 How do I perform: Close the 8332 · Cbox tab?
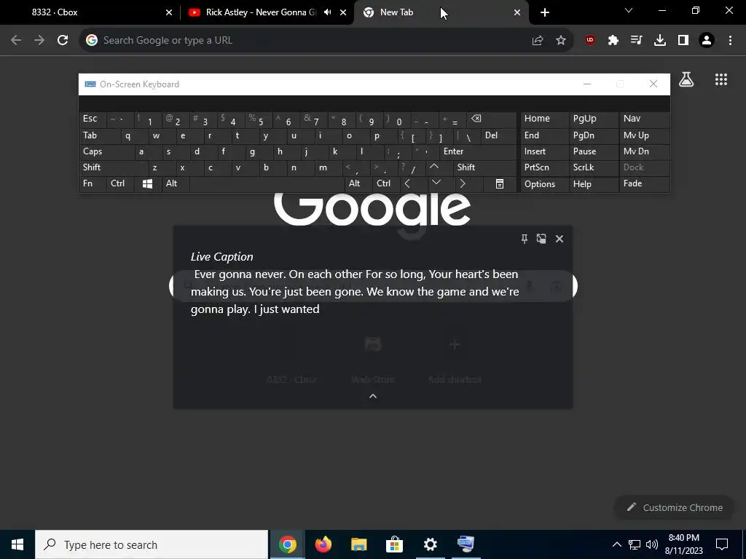point(169,12)
